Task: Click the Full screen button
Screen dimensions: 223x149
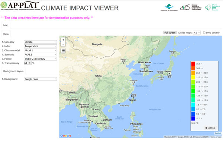Action: (170, 33)
